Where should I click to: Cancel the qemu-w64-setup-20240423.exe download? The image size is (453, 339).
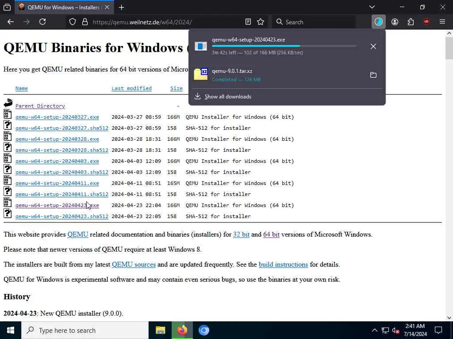(373, 46)
